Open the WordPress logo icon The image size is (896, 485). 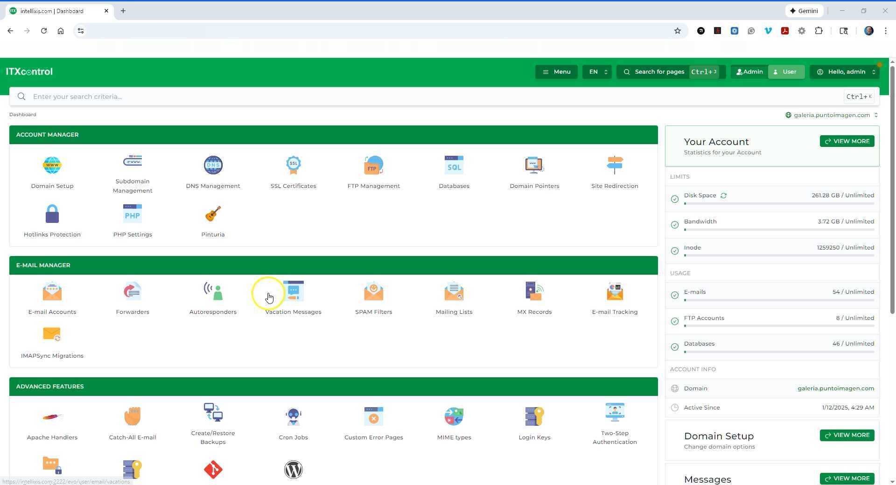293,470
